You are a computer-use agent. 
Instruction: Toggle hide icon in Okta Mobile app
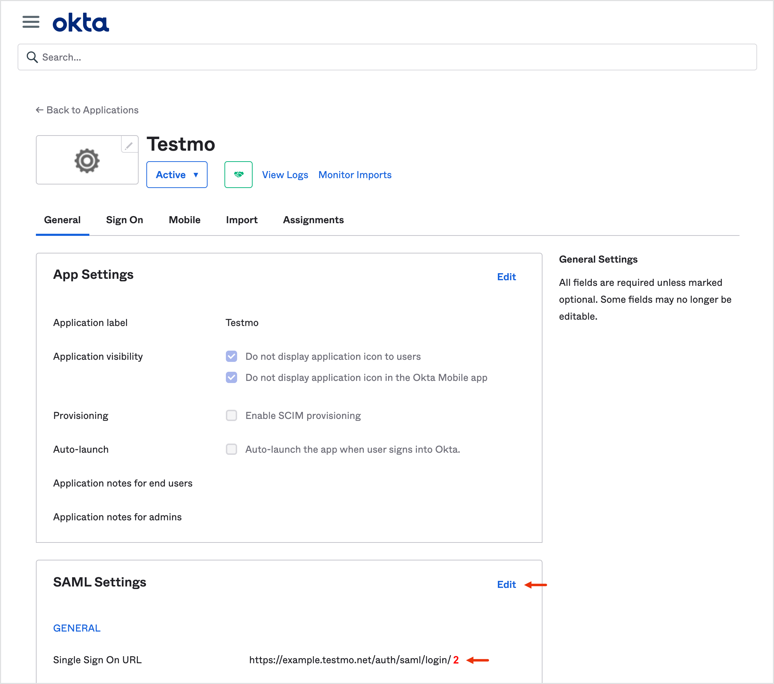click(x=231, y=377)
